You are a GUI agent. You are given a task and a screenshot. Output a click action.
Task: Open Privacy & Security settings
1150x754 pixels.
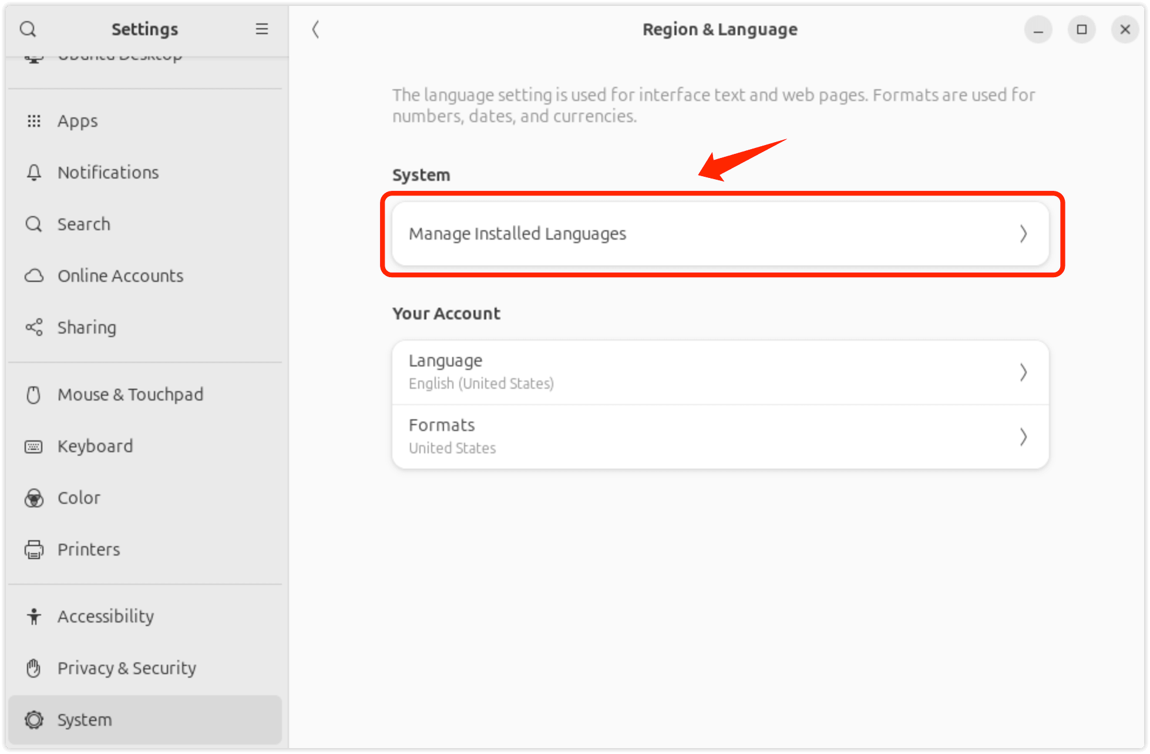click(127, 668)
